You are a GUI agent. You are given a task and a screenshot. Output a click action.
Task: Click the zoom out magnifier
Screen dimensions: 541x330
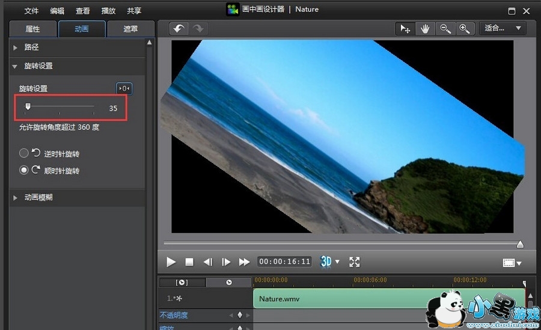pyautogui.click(x=445, y=28)
